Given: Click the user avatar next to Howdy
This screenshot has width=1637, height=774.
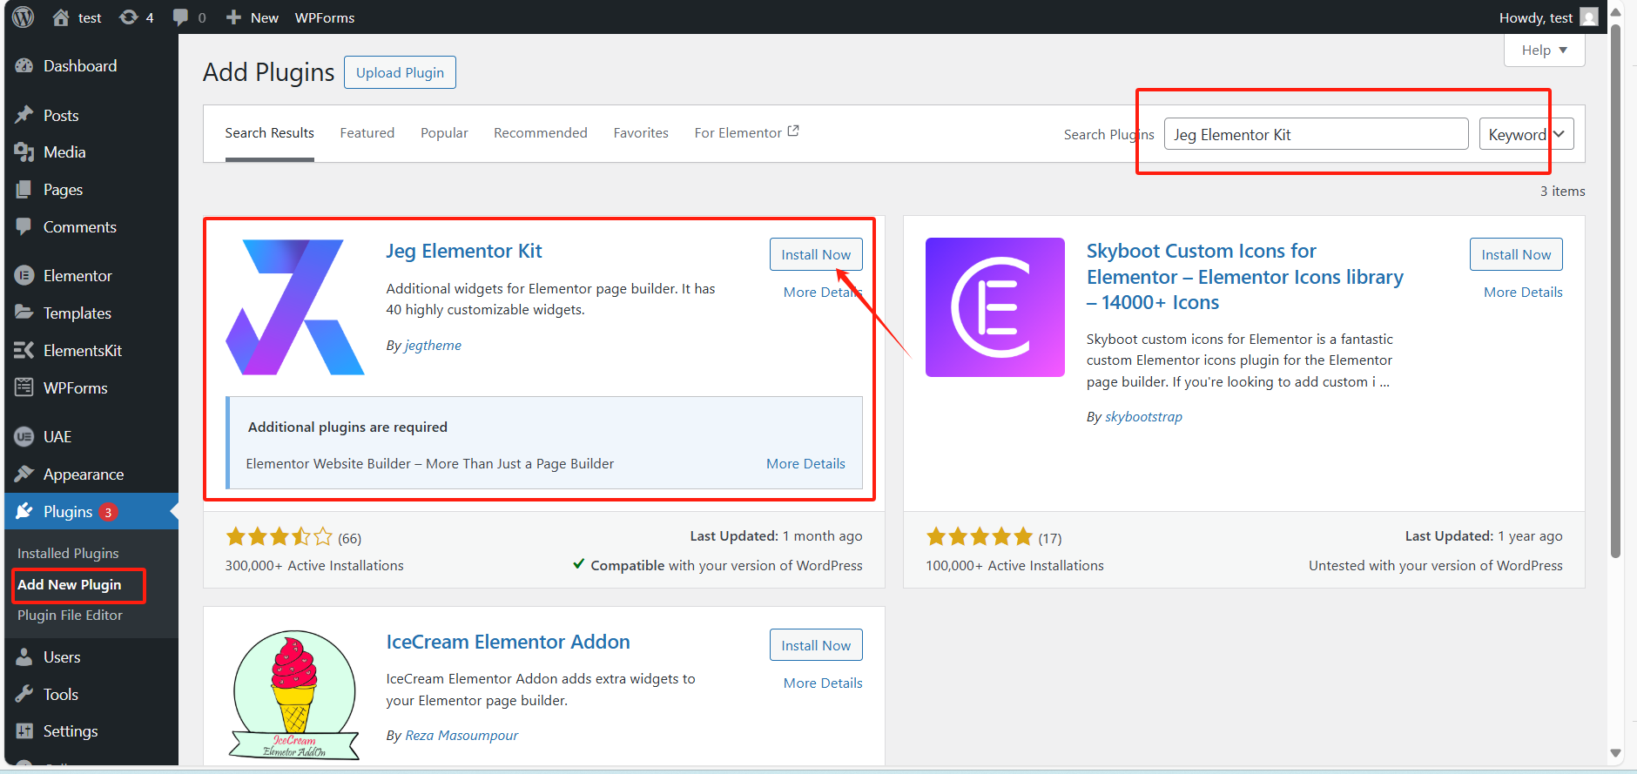Looking at the screenshot, I should point(1589,17).
